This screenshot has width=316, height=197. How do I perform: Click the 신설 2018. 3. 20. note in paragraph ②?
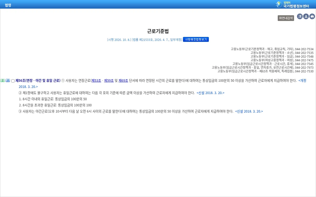pos(210,93)
